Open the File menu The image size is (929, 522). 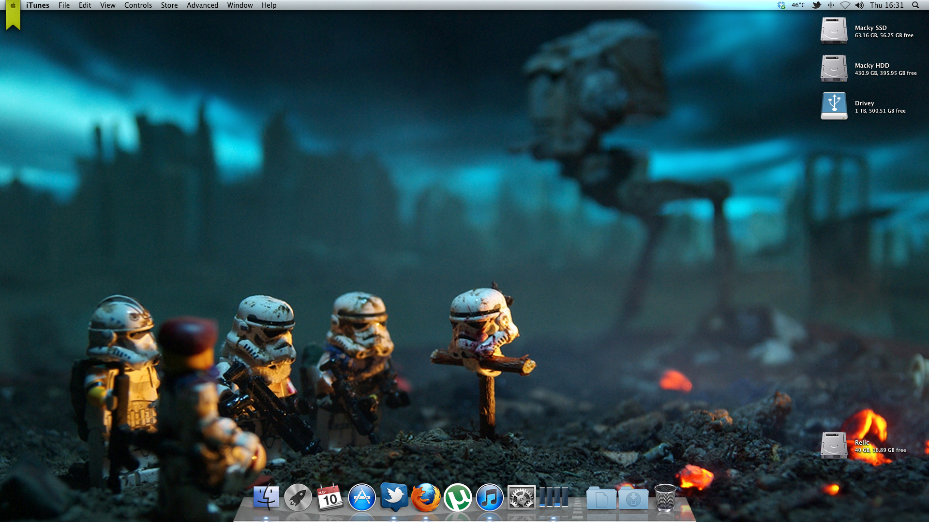(x=64, y=5)
